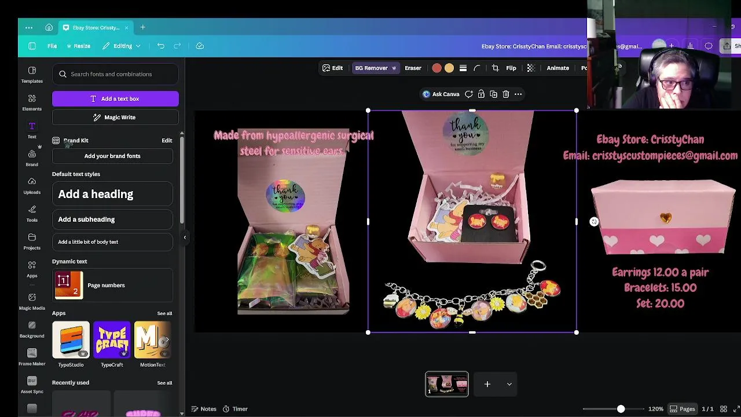Expand add page options chevron

(509, 384)
